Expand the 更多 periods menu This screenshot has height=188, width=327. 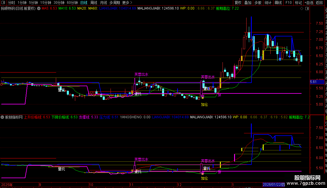click(127, 3)
